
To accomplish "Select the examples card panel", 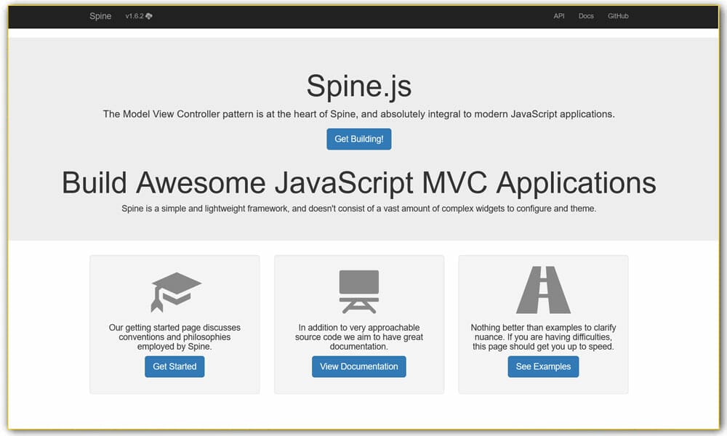I will [x=543, y=324].
